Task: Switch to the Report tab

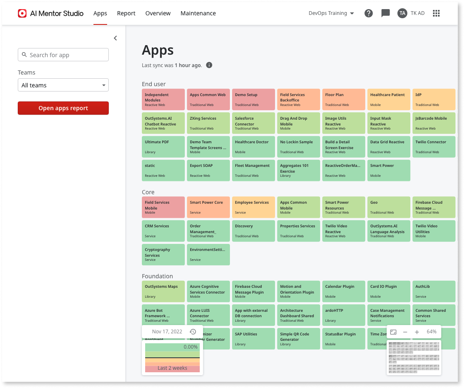Action: pyautogui.click(x=126, y=13)
